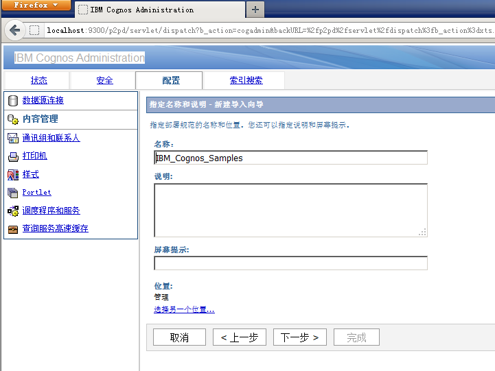The height and width of the screenshot is (371, 495).
Task: Select the IBM Cognos Administration browser tab
Action: click(x=160, y=10)
